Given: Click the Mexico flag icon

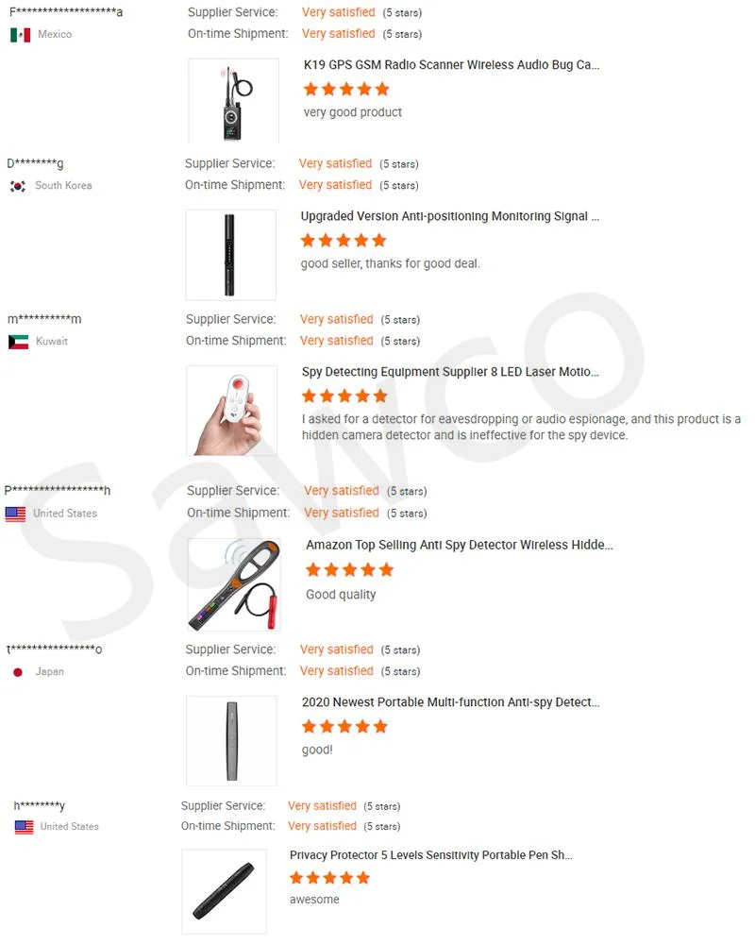Looking at the screenshot, I should (21, 35).
